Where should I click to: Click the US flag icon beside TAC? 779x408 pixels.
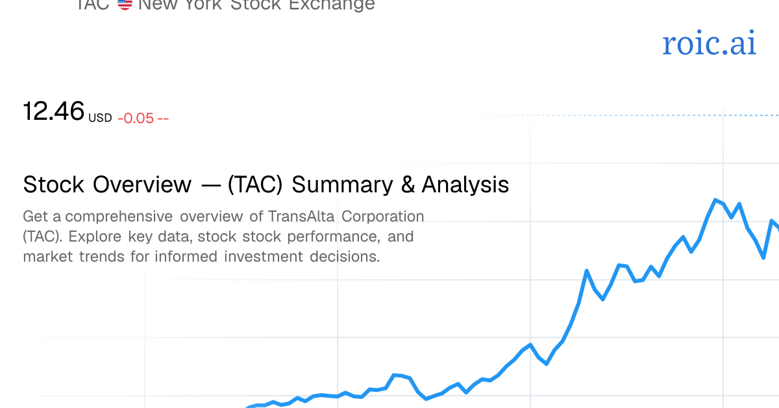click(x=125, y=4)
